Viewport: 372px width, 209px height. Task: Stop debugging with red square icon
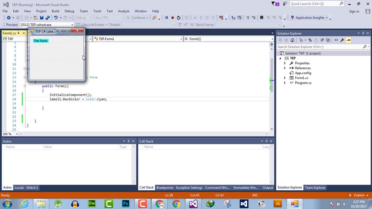172,18
